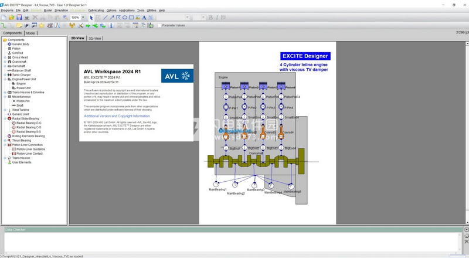Open the 100% zoom level dropdown
469x258 pixels.
(x=83, y=18)
